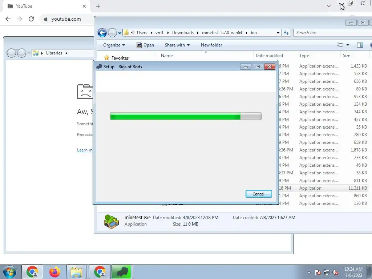Go back in Chrome browser
The image size is (372, 279).
[x=8, y=19]
